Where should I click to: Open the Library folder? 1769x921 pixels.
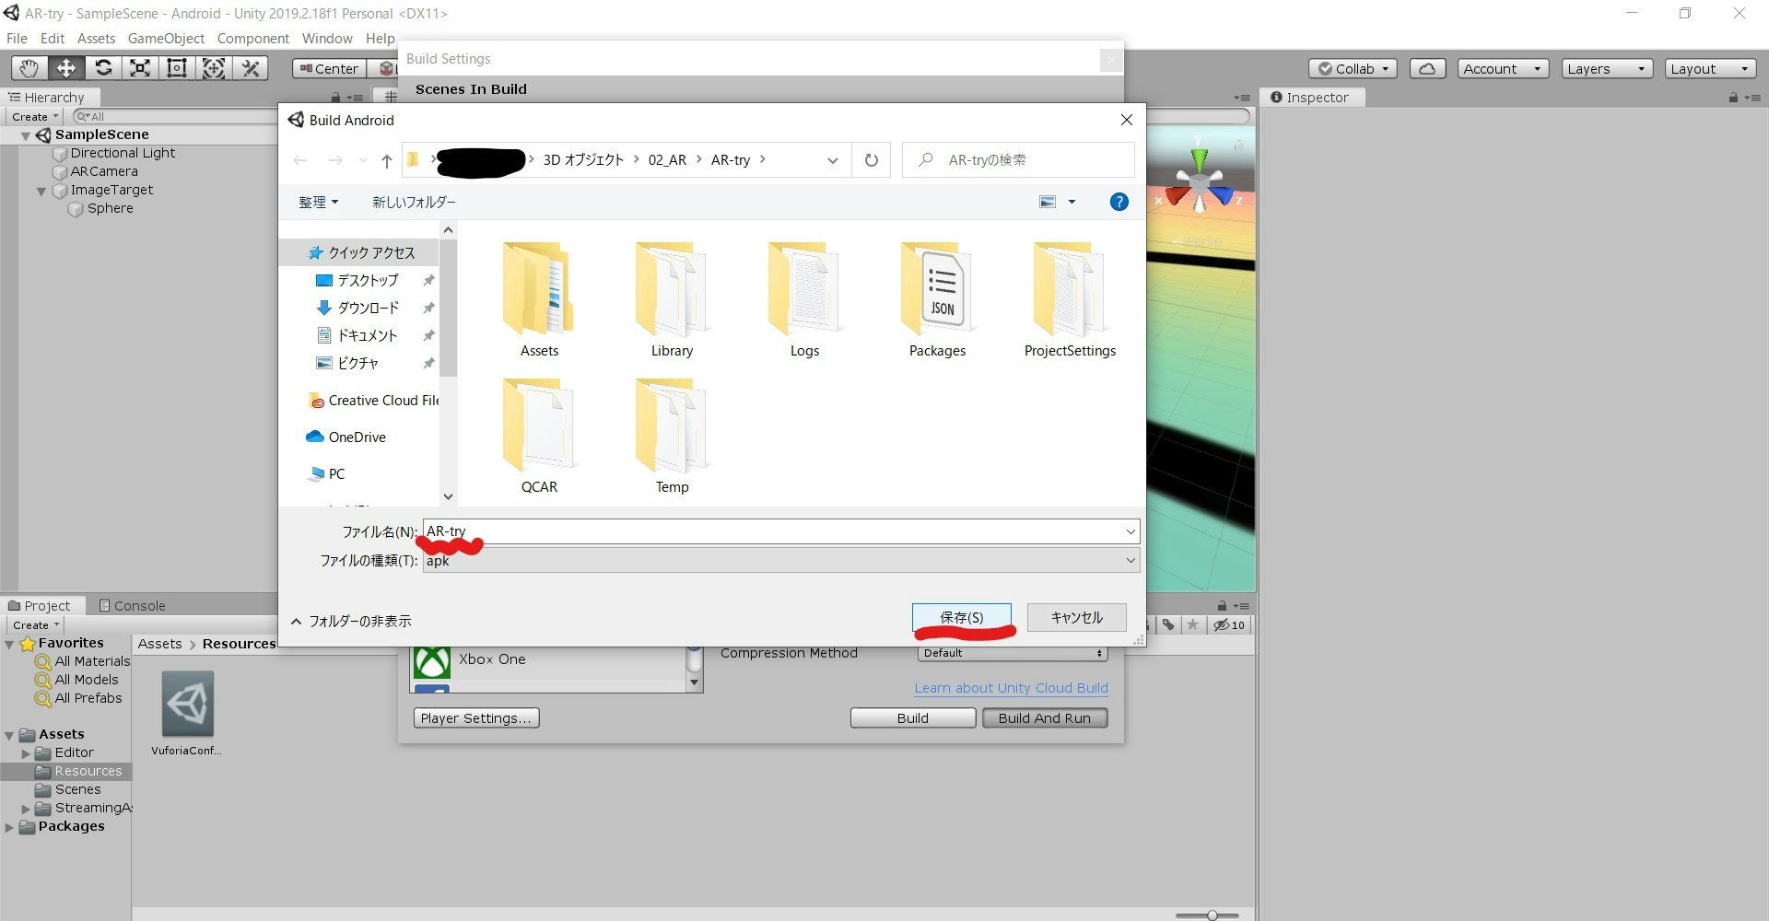672,300
